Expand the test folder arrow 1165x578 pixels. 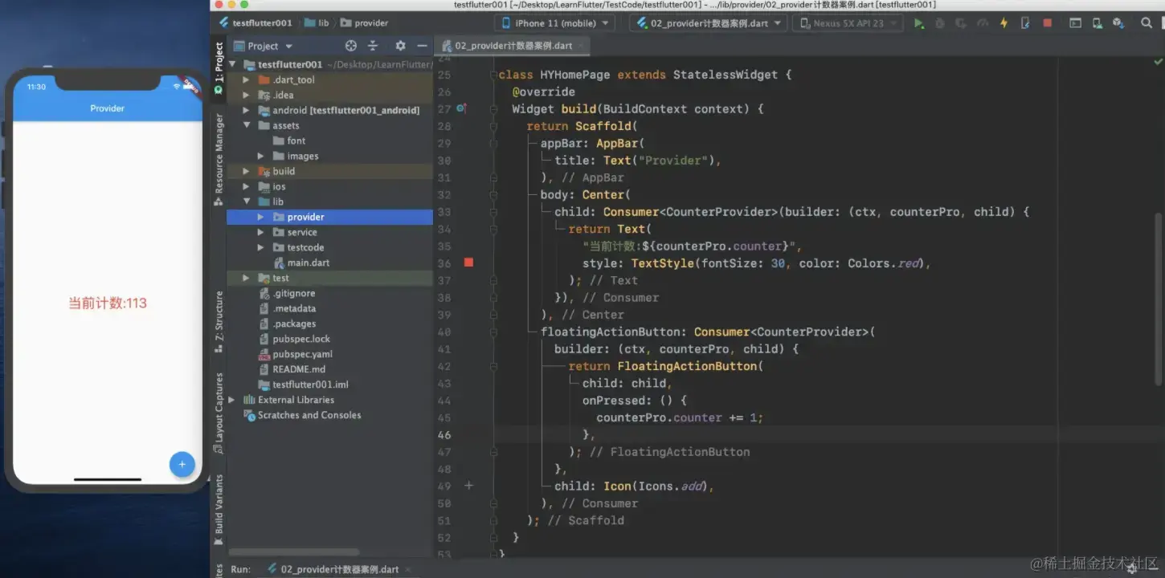click(247, 278)
